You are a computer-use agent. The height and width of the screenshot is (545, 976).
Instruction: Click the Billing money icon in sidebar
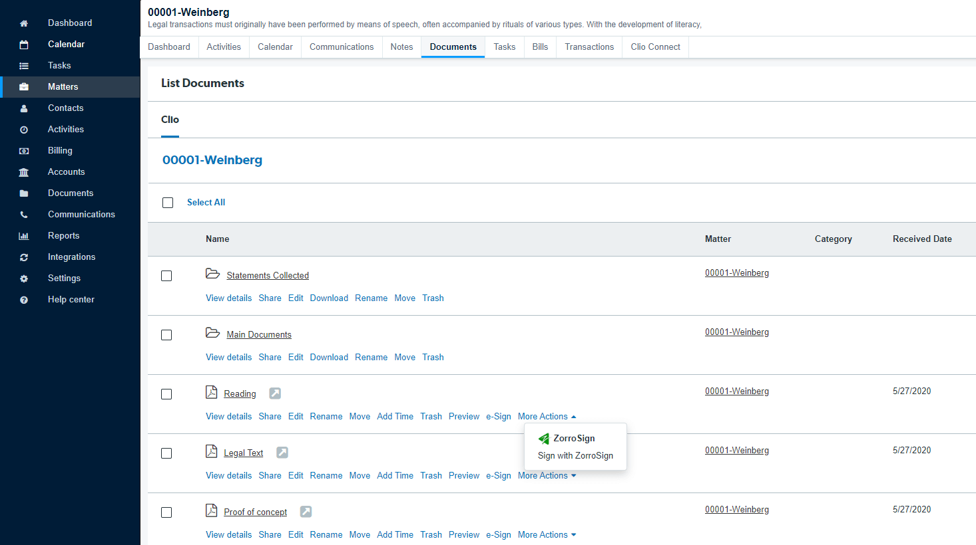point(24,151)
